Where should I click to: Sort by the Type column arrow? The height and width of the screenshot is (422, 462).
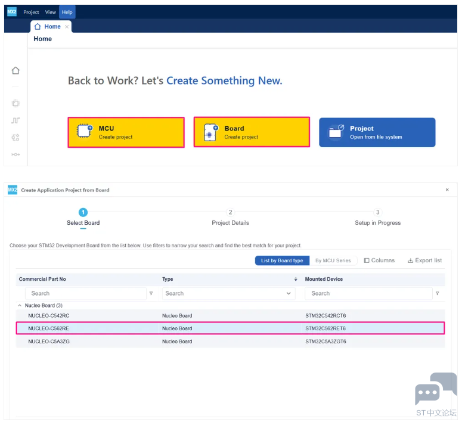(296, 279)
